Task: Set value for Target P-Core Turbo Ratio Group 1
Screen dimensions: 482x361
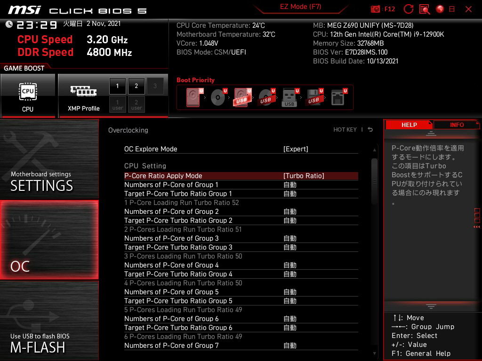Action: coord(290,193)
